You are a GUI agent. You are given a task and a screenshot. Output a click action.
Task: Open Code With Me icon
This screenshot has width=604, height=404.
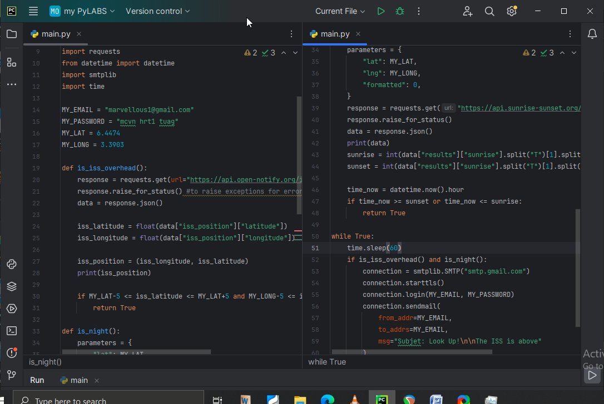467,11
